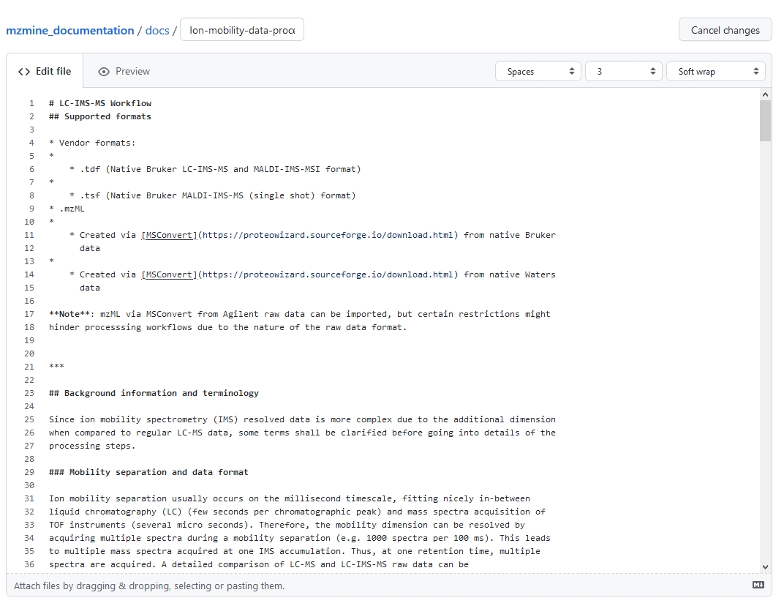Click line number 36 in gutter
This screenshot has width=784, height=606.
29,564
